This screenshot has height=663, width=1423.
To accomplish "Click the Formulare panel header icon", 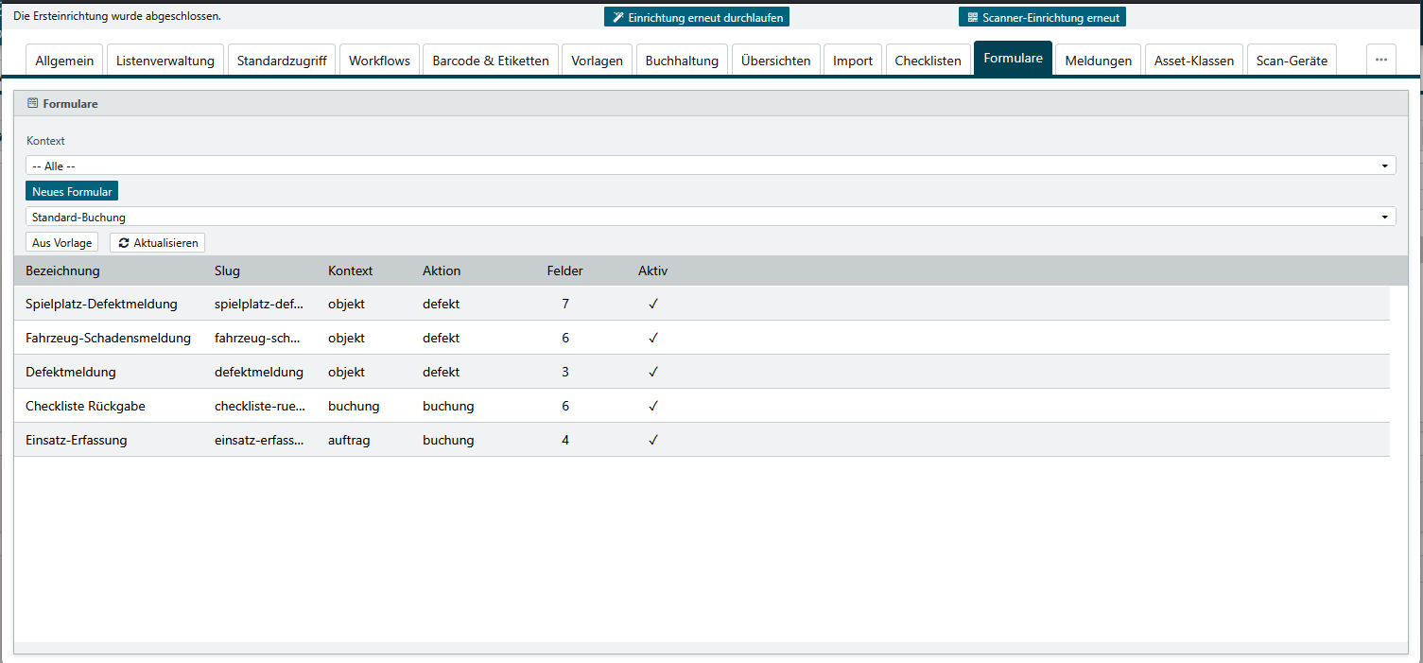I will point(33,103).
